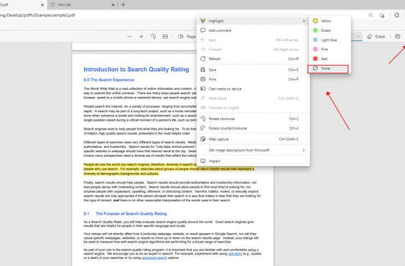Select Refresh in the context menu
The image size is (405, 266).
(253, 59)
